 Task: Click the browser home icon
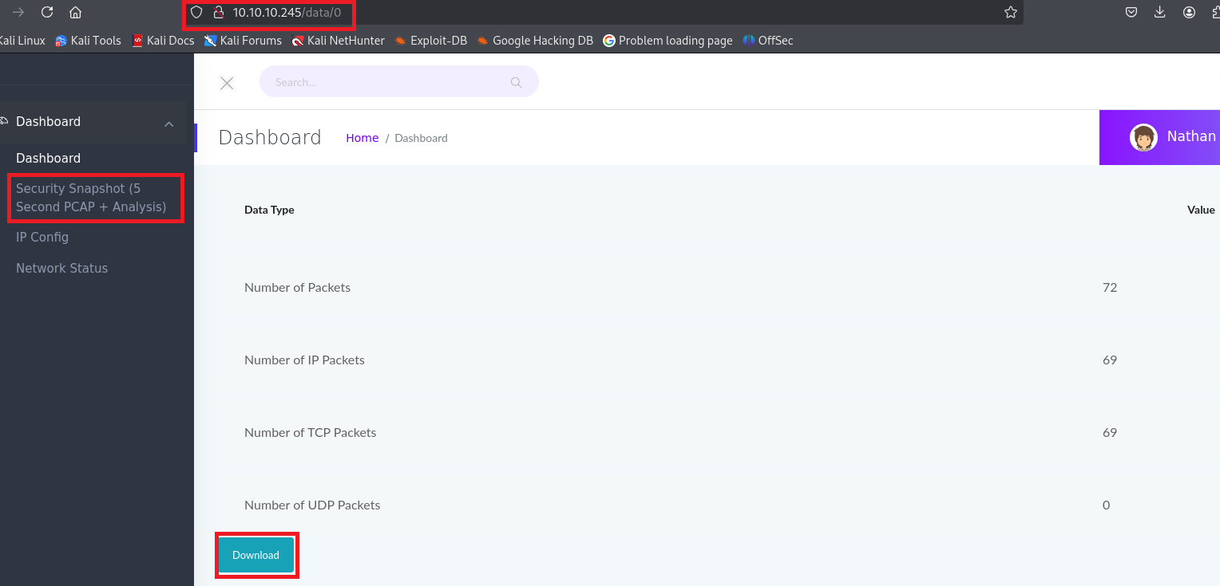click(75, 12)
